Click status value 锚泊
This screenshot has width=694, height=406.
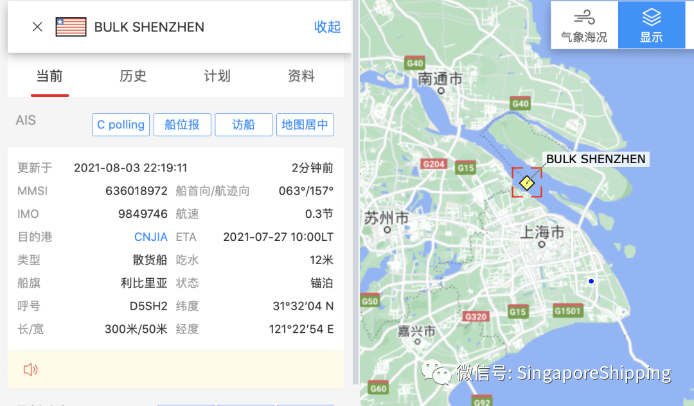(322, 283)
